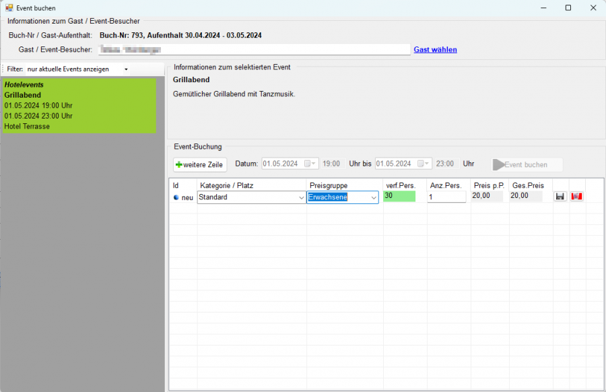606x392 pixels.
Task: Click the green plus 'weitere Zeile' button
Action: (x=200, y=164)
